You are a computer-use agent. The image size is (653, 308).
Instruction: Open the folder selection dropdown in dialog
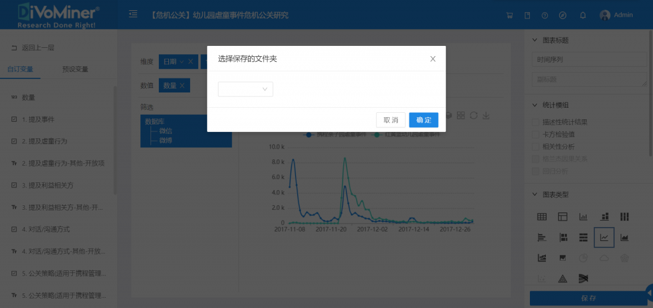click(246, 89)
